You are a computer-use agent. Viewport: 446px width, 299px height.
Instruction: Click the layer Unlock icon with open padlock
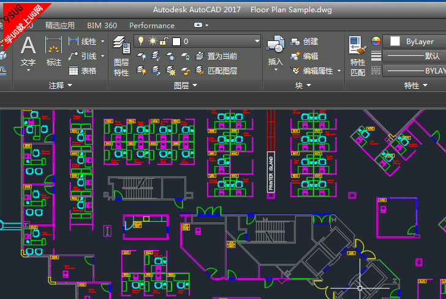click(186, 70)
